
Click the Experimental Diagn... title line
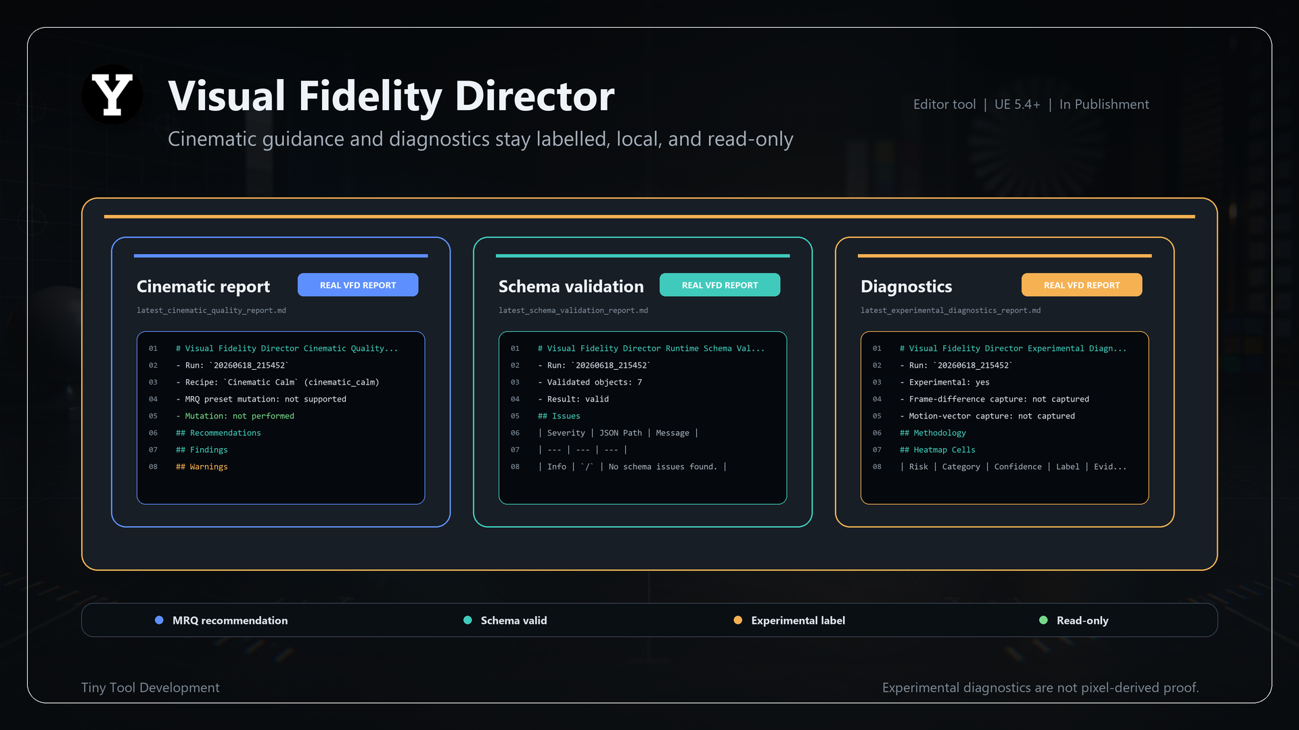pyautogui.click(x=1013, y=349)
